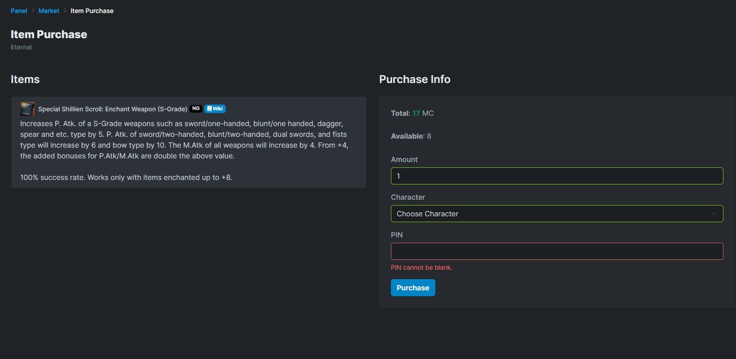736x359 pixels.
Task: Click the PIN cannot be blank error
Action: pos(421,267)
